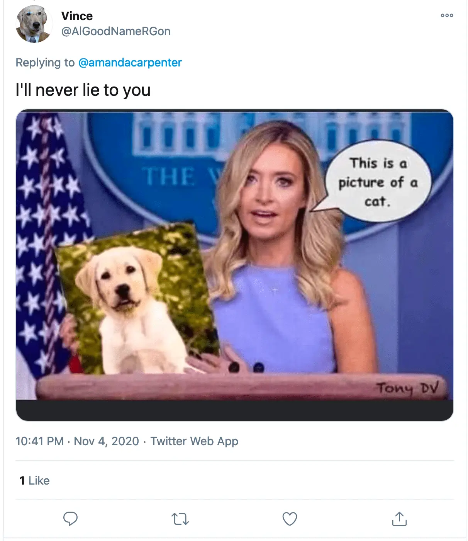Select the tweet text "I'll never lie to you"
468x541 pixels.
(x=83, y=90)
